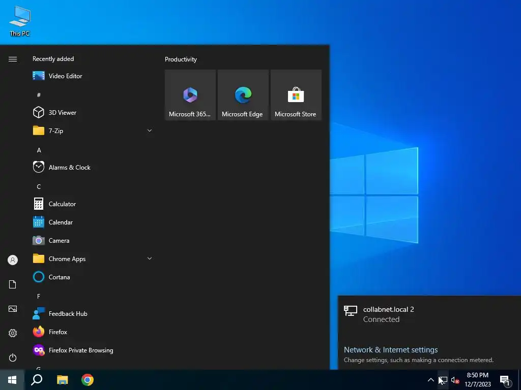Image resolution: width=521 pixels, height=390 pixels.
Task: Open Alarms & Clock app
Action: click(x=93, y=167)
